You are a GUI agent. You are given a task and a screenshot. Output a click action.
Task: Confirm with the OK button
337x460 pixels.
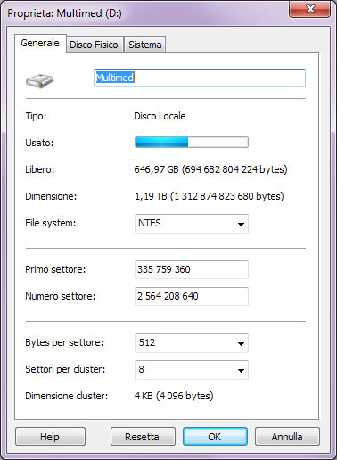tap(215, 437)
